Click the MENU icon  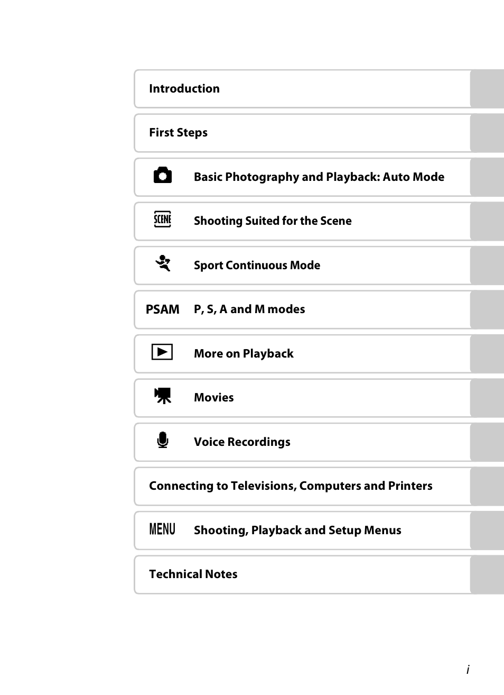point(162,529)
